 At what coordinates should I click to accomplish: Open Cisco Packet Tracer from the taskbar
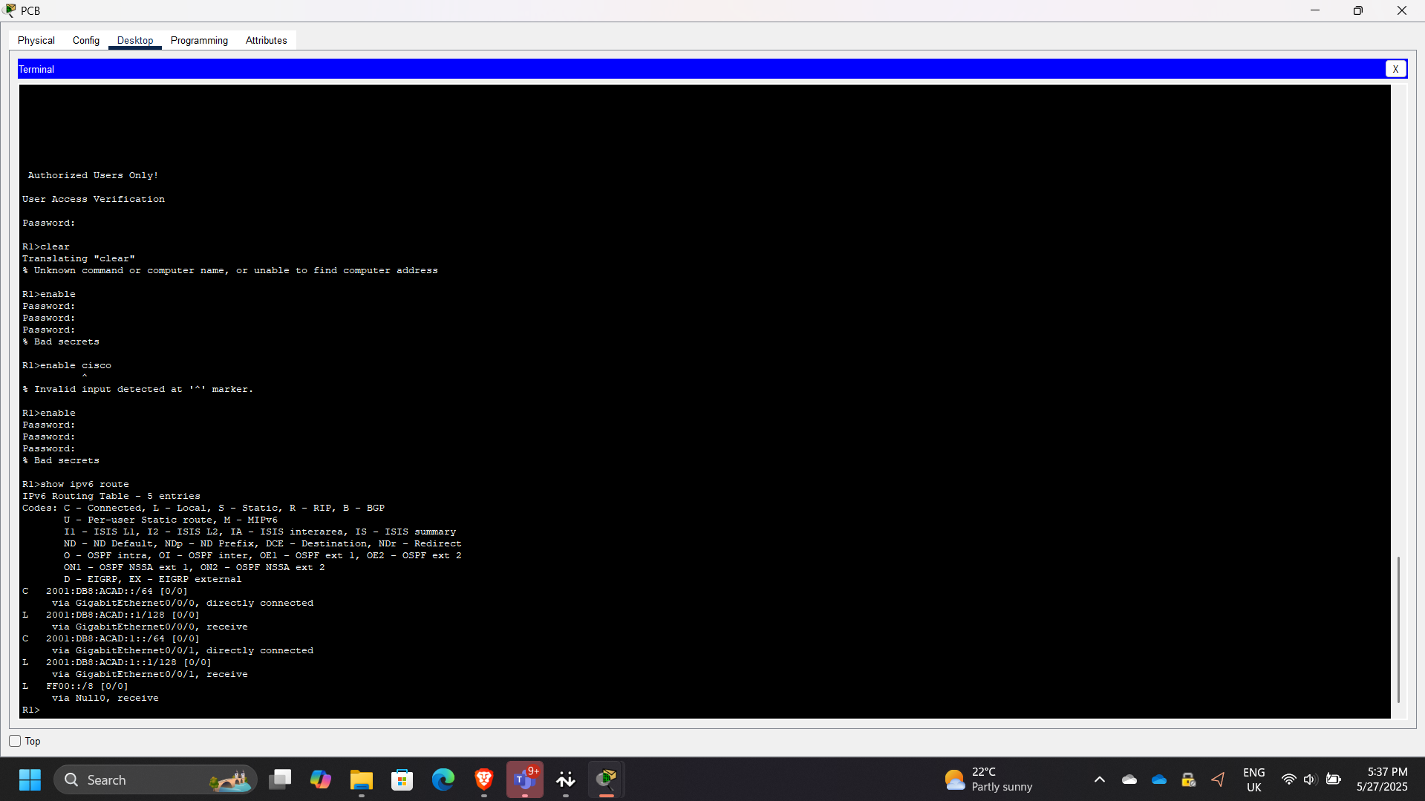[x=606, y=779]
